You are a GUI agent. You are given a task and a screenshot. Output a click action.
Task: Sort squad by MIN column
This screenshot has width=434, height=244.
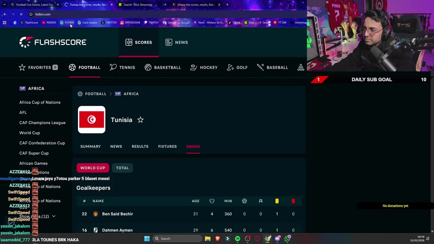coord(228,201)
